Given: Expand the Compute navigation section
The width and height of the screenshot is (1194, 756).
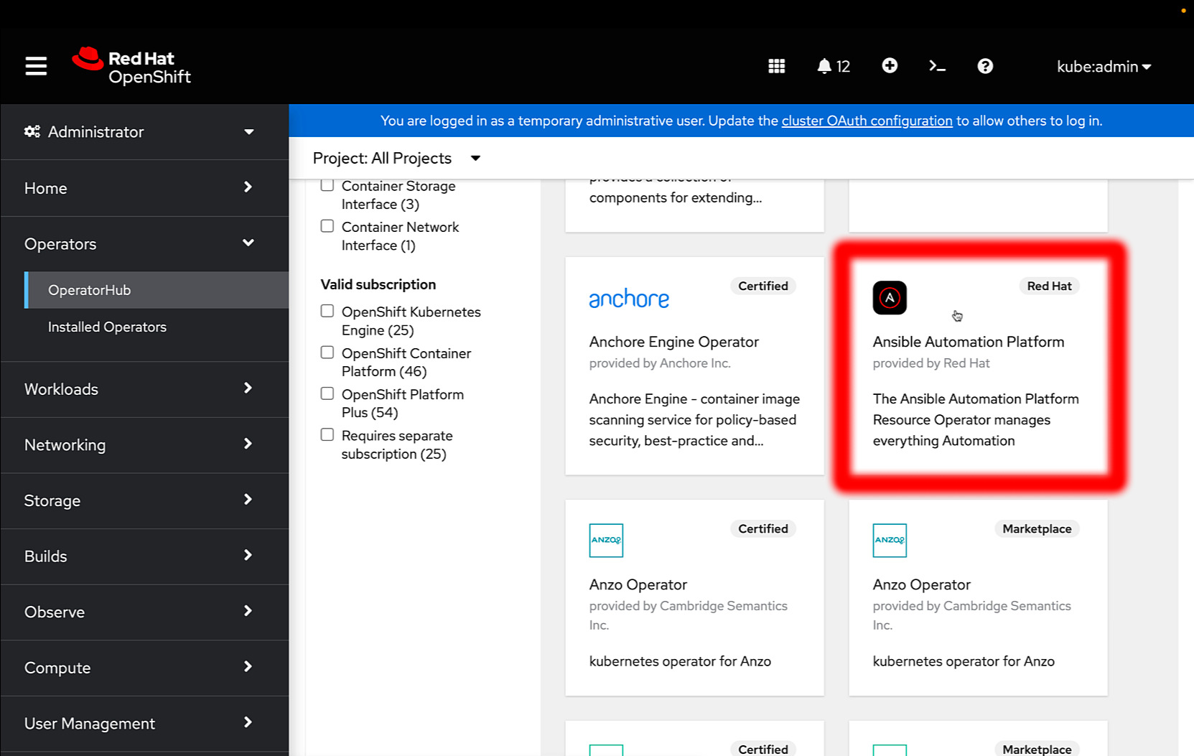Looking at the screenshot, I should coord(144,668).
